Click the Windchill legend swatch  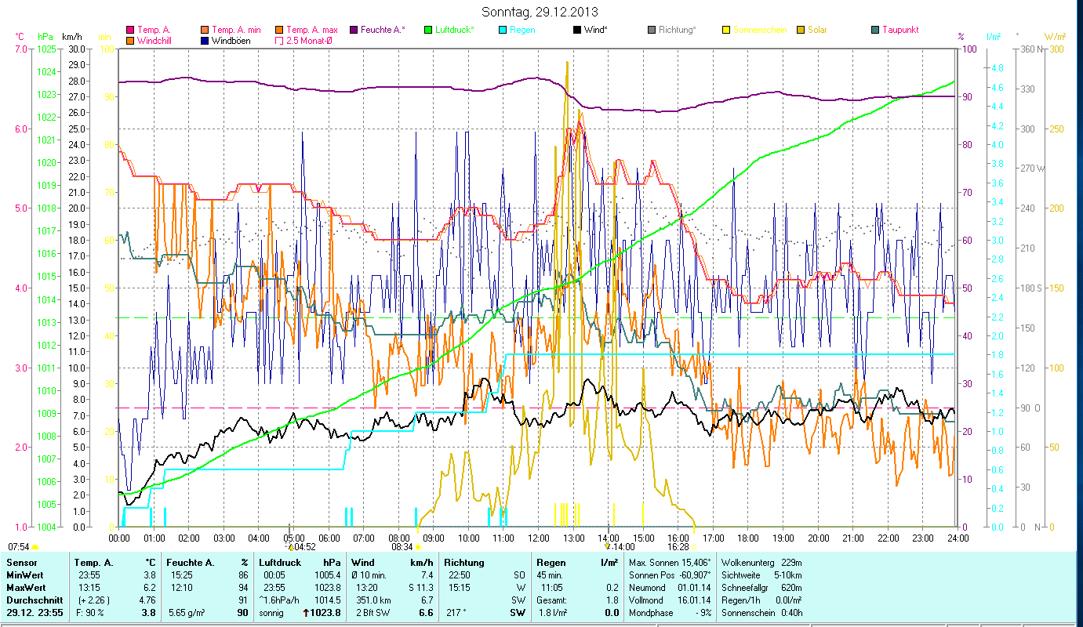tap(130, 40)
